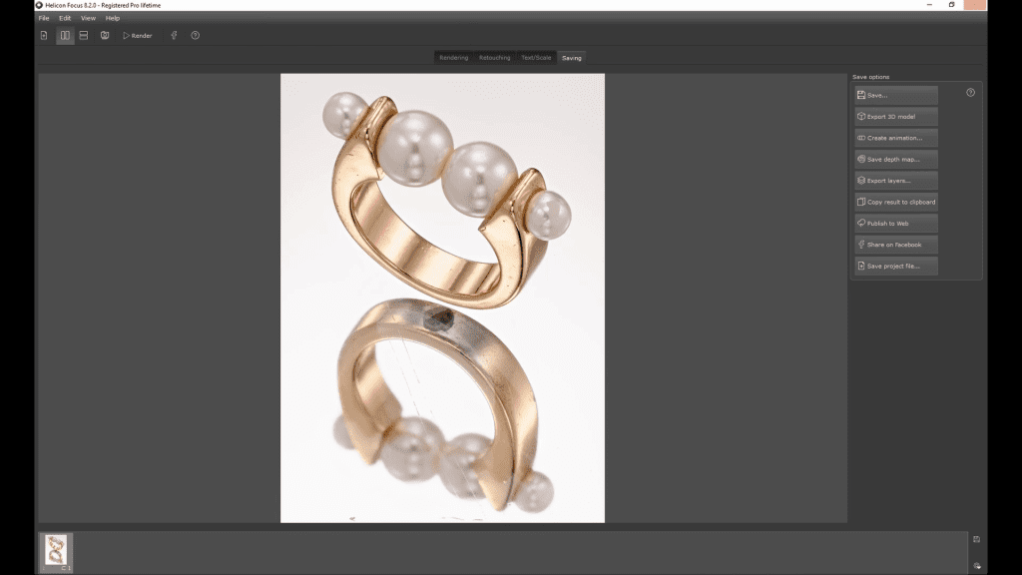Image resolution: width=1022 pixels, height=575 pixels.
Task: Click the Helicon Focus title bar app icon
Action: pos(39,5)
